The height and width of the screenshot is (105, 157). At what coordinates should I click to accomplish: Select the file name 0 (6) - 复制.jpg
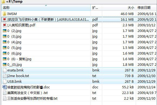point(19,59)
